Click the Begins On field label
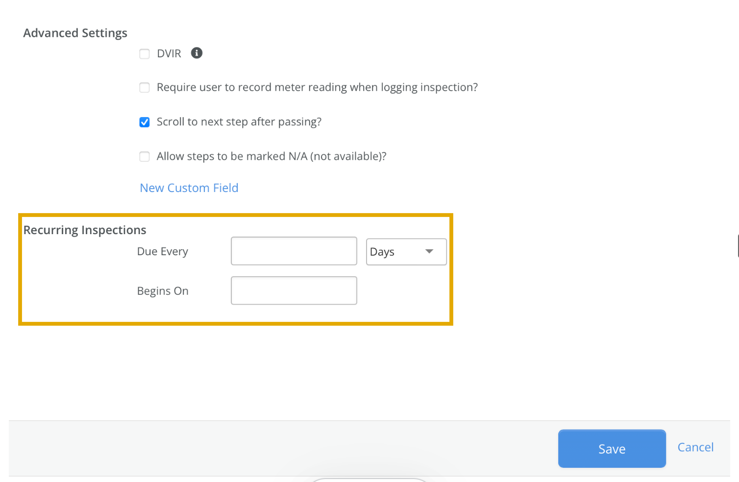The width and height of the screenshot is (739, 482). point(163,291)
